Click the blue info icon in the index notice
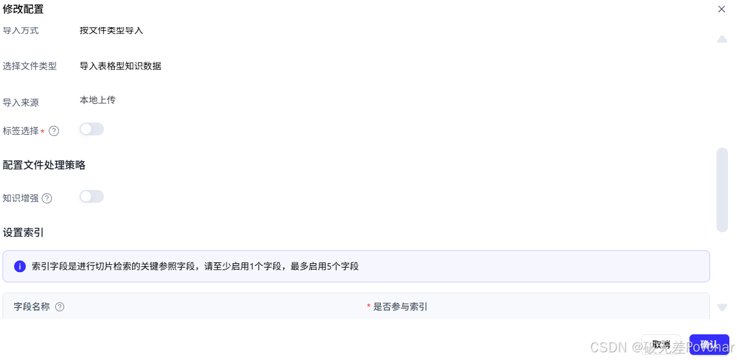 click(x=20, y=266)
